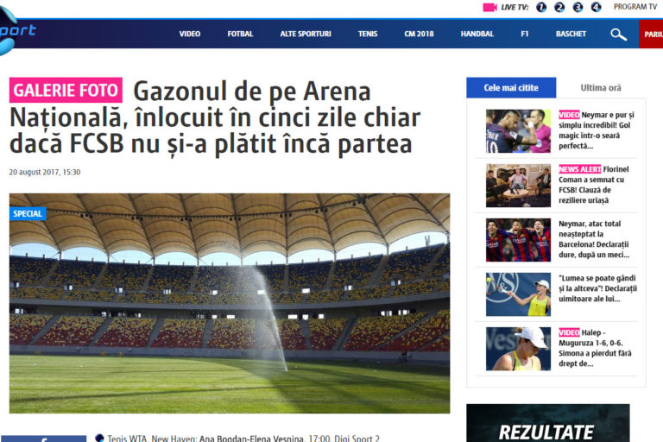
Task: Click the Facebook share button below the photo
Action: 43,439
